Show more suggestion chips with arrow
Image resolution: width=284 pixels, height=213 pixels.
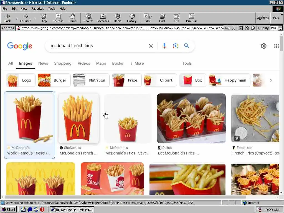pyautogui.click(x=271, y=80)
